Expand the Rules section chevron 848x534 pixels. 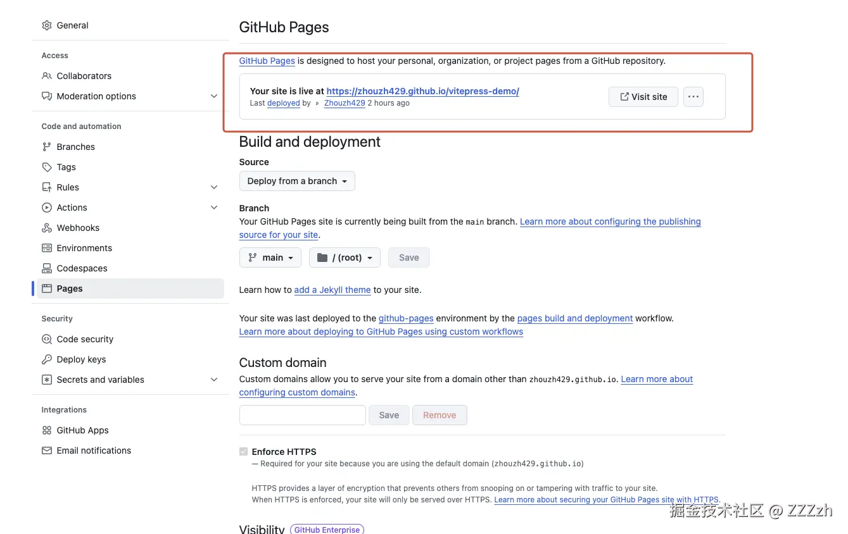click(x=214, y=187)
